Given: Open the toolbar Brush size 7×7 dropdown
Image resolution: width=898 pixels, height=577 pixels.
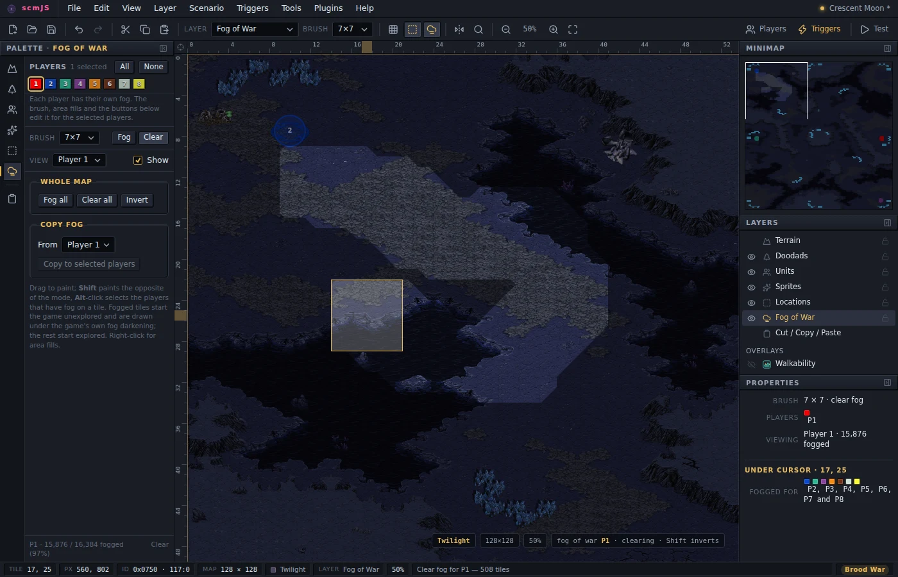Looking at the screenshot, I should [x=353, y=29].
